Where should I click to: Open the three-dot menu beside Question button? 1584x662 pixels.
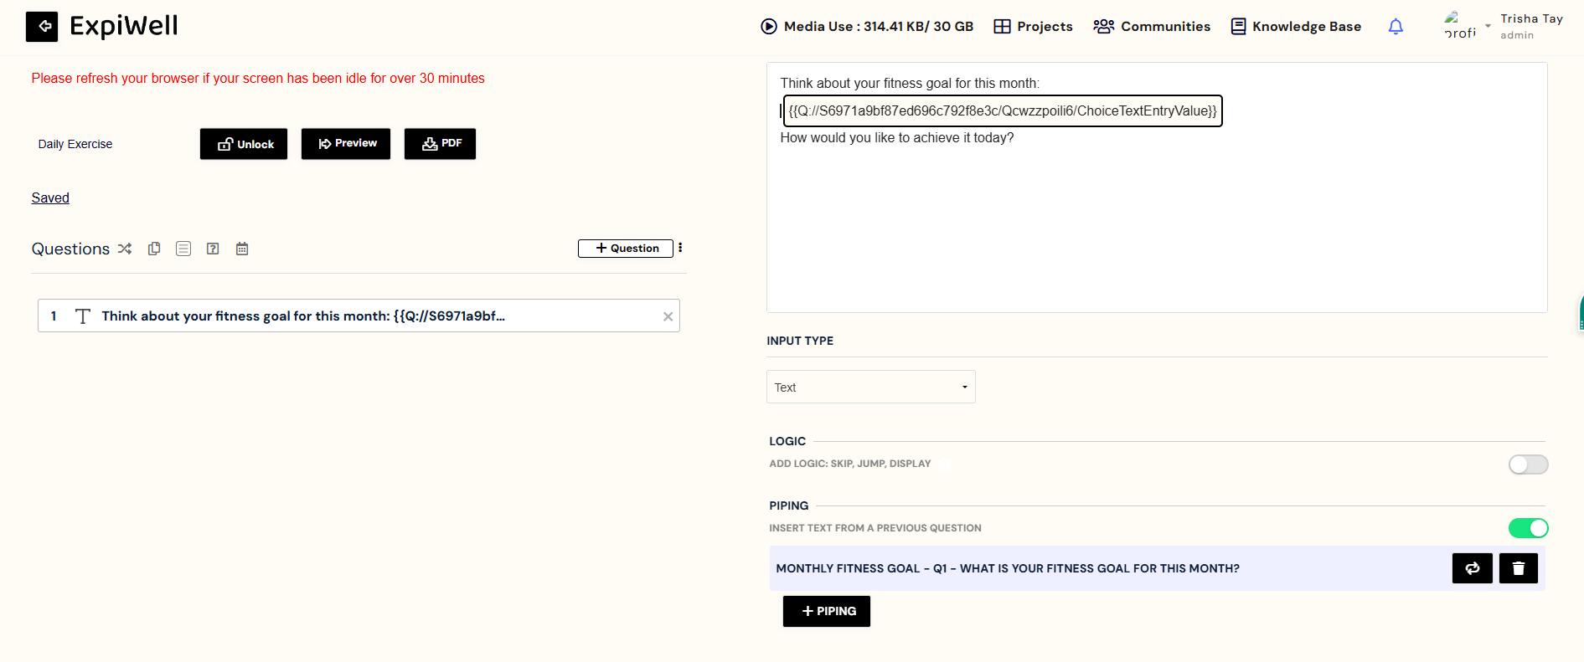[680, 248]
